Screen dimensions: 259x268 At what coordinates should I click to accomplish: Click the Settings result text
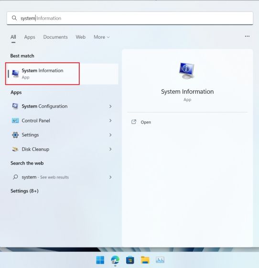point(30,135)
